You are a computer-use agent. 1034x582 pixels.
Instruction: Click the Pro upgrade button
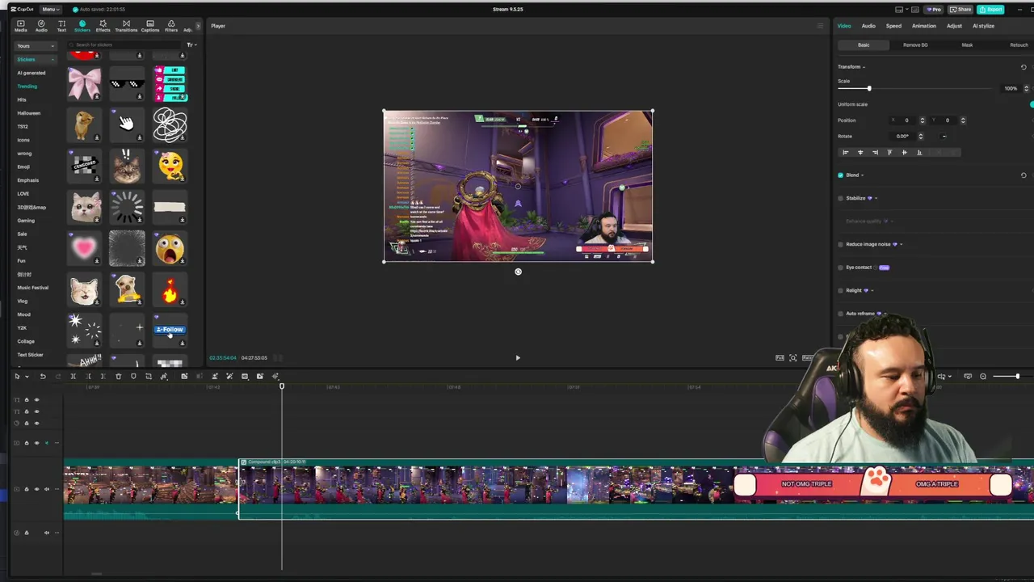pos(934,10)
